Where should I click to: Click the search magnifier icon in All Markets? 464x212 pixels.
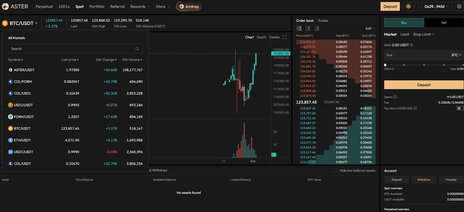pyautogui.click(x=137, y=49)
